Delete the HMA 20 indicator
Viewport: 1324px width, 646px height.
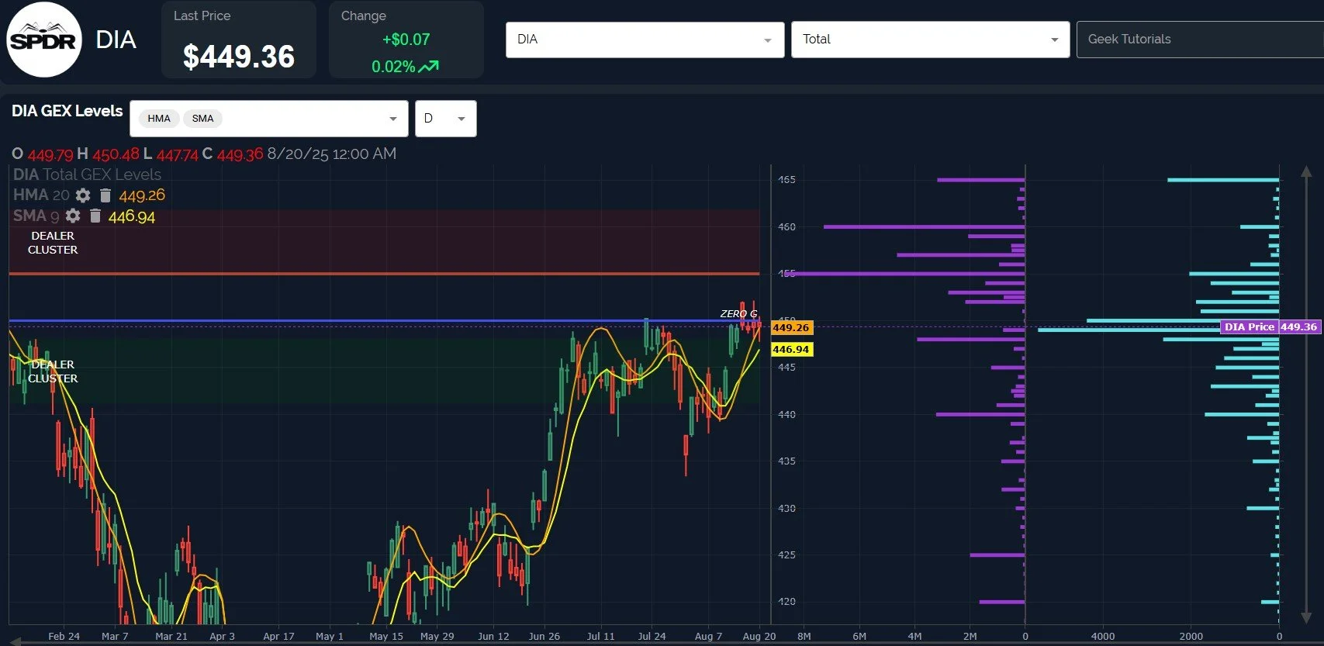click(x=105, y=195)
